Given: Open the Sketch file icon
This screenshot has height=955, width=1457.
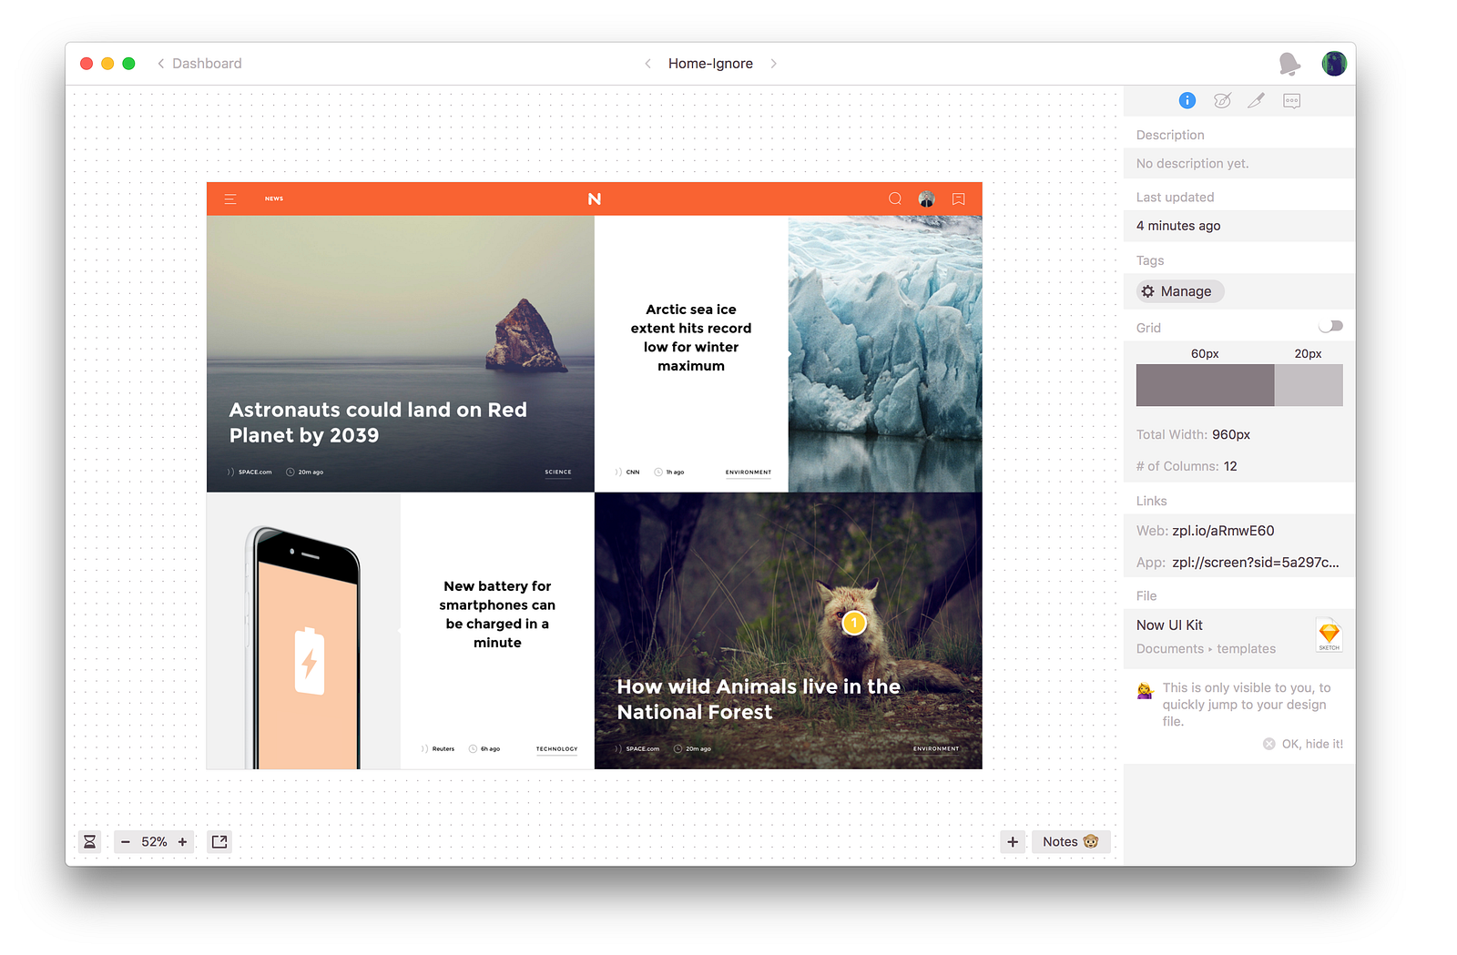Looking at the screenshot, I should (x=1330, y=635).
